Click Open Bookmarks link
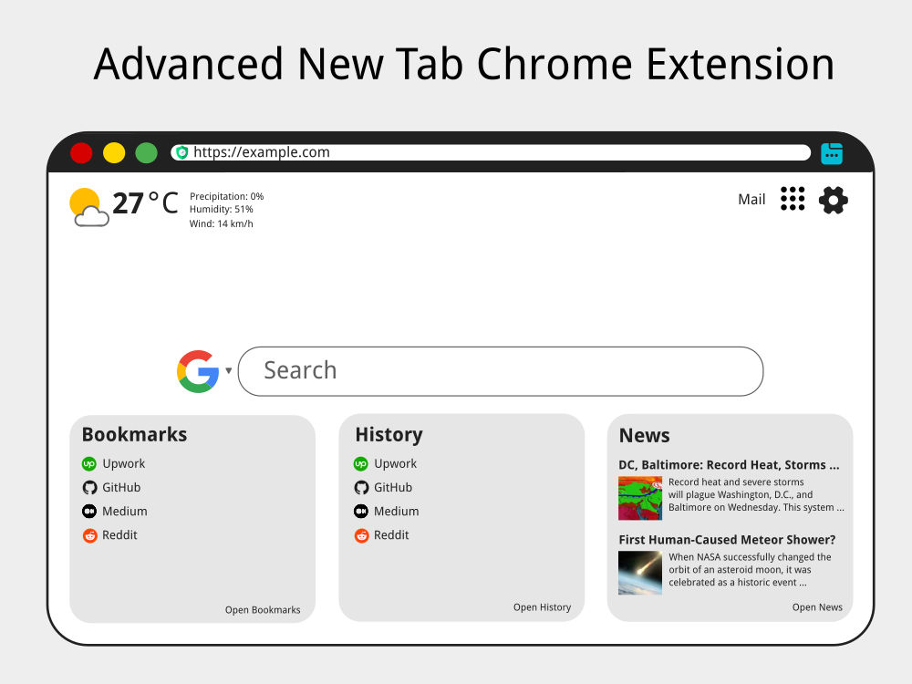The image size is (912, 684). point(263,609)
